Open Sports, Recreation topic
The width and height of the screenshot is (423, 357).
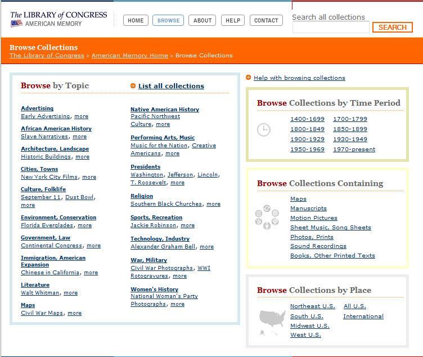tap(156, 218)
